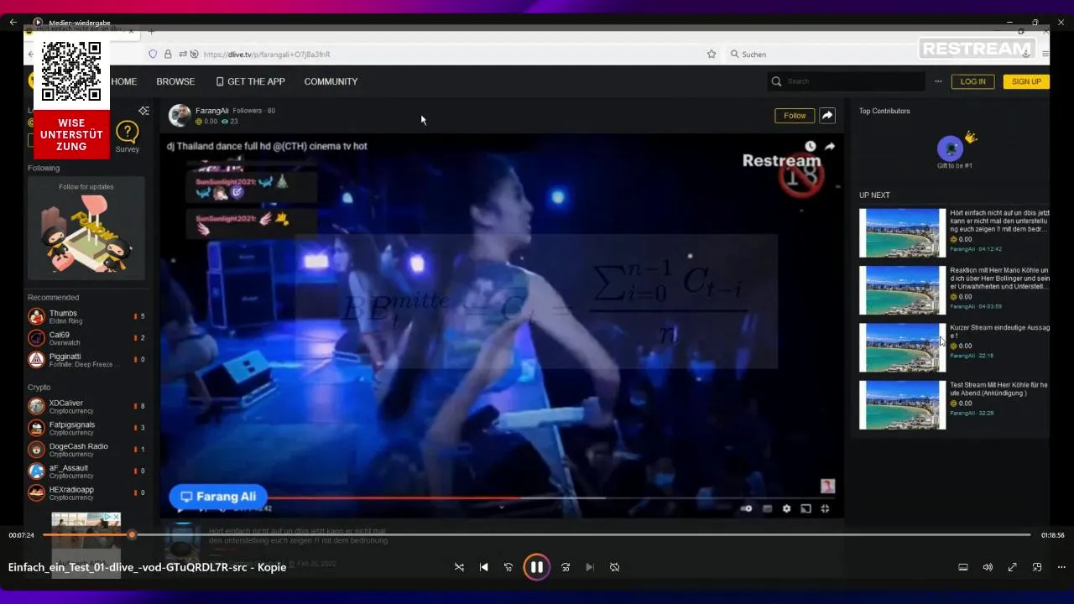
Task: Open FarangAli profile avatar
Action: (x=180, y=116)
